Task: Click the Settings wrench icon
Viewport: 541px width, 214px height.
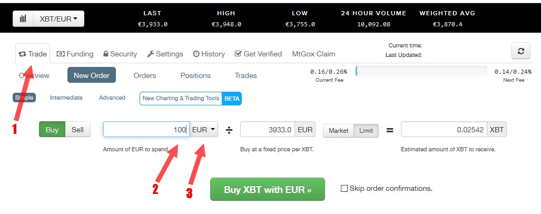Action: (150, 54)
